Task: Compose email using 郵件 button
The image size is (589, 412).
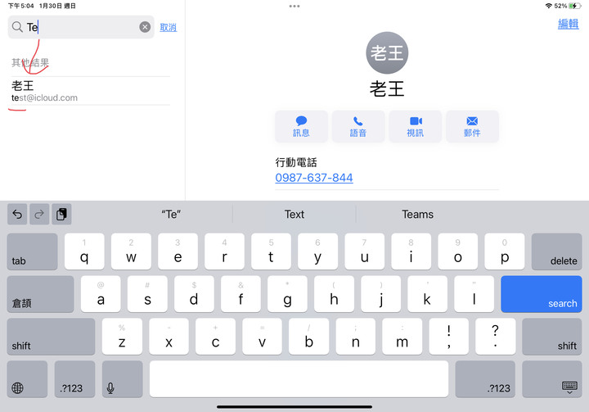Action: click(x=472, y=126)
